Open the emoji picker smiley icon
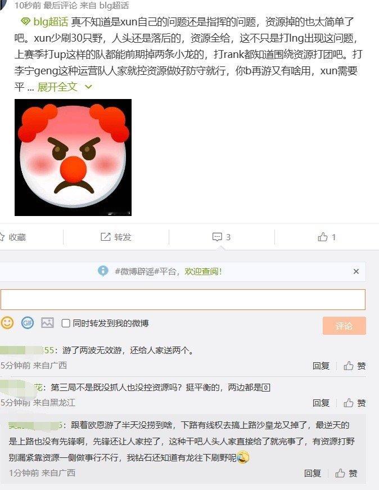379x490 pixels. [7, 323]
